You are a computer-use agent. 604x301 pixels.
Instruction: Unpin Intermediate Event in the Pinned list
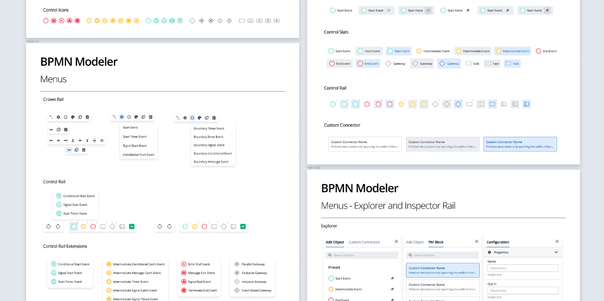392,290
